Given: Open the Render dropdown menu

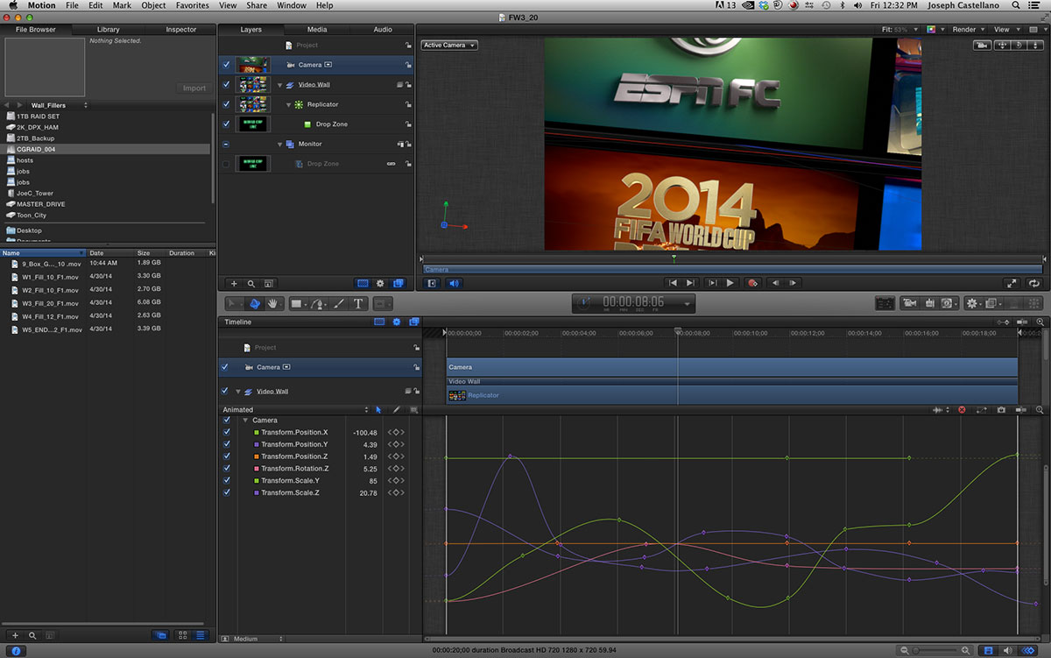Looking at the screenshot, I should click(968, 29).
